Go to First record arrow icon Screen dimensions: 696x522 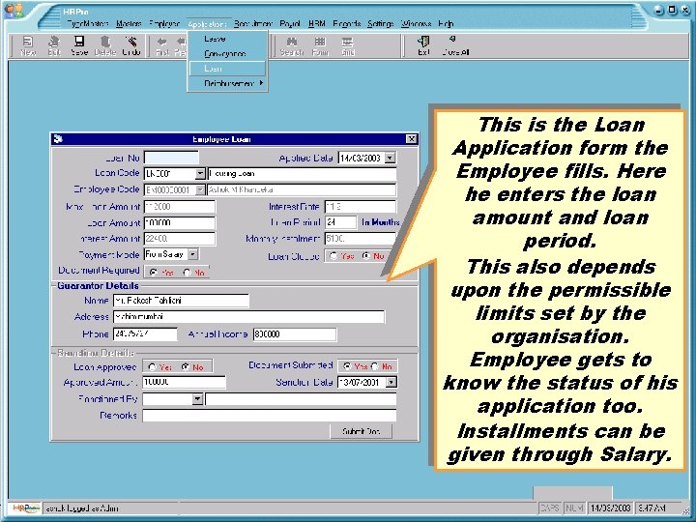coord(162,42)
